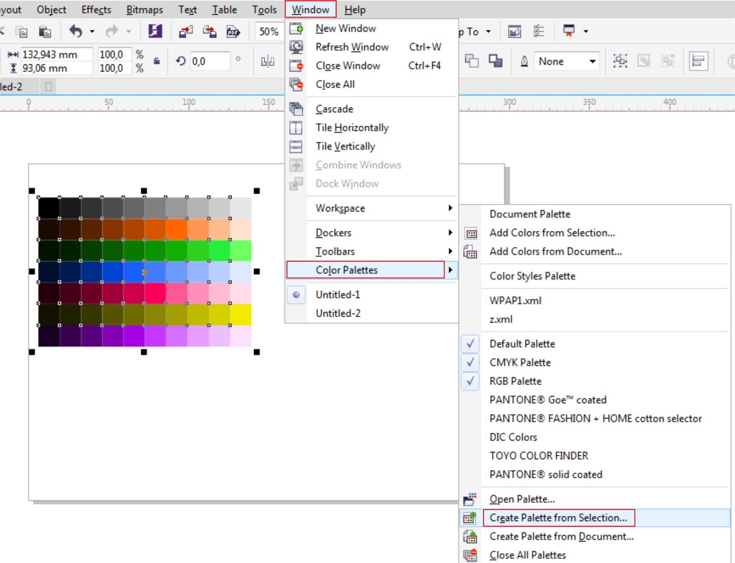
Task: Open the Table menu
Action: pyautogui.click(x=224, y=10)
